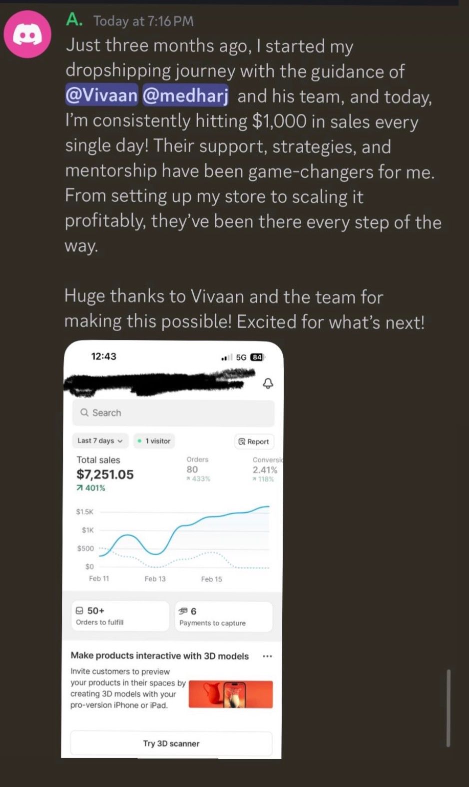Click the 1 visitor live indicator

pos(154,441)
